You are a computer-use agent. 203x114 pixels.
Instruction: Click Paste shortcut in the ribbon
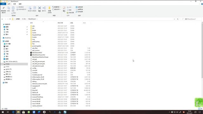pos(21,9)
